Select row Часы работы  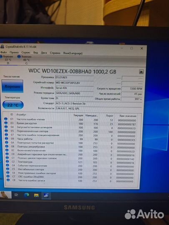tap(71, 139)
